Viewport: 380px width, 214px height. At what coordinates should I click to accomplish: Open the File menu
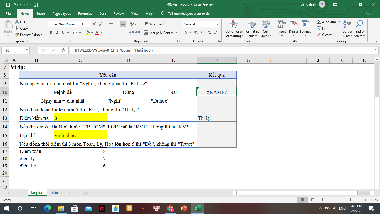coord(8,14)
